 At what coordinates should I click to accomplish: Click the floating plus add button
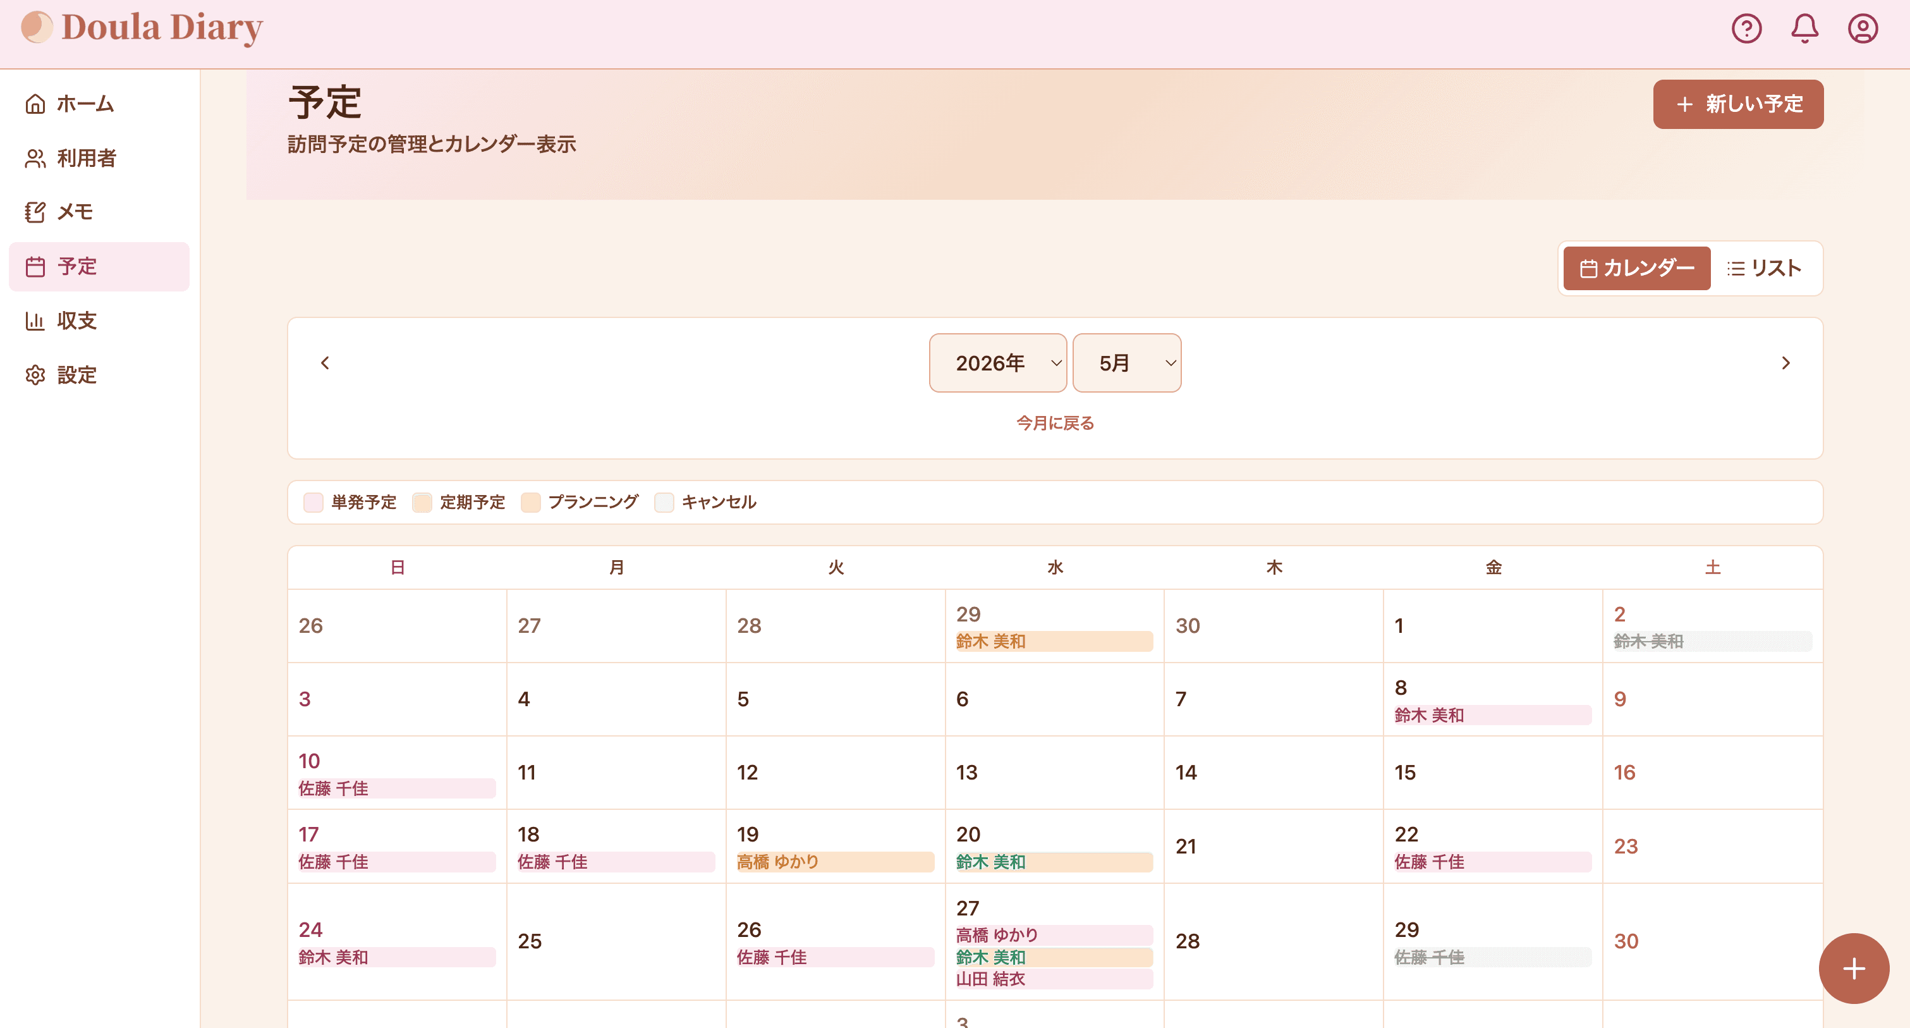coord(1854,968)
